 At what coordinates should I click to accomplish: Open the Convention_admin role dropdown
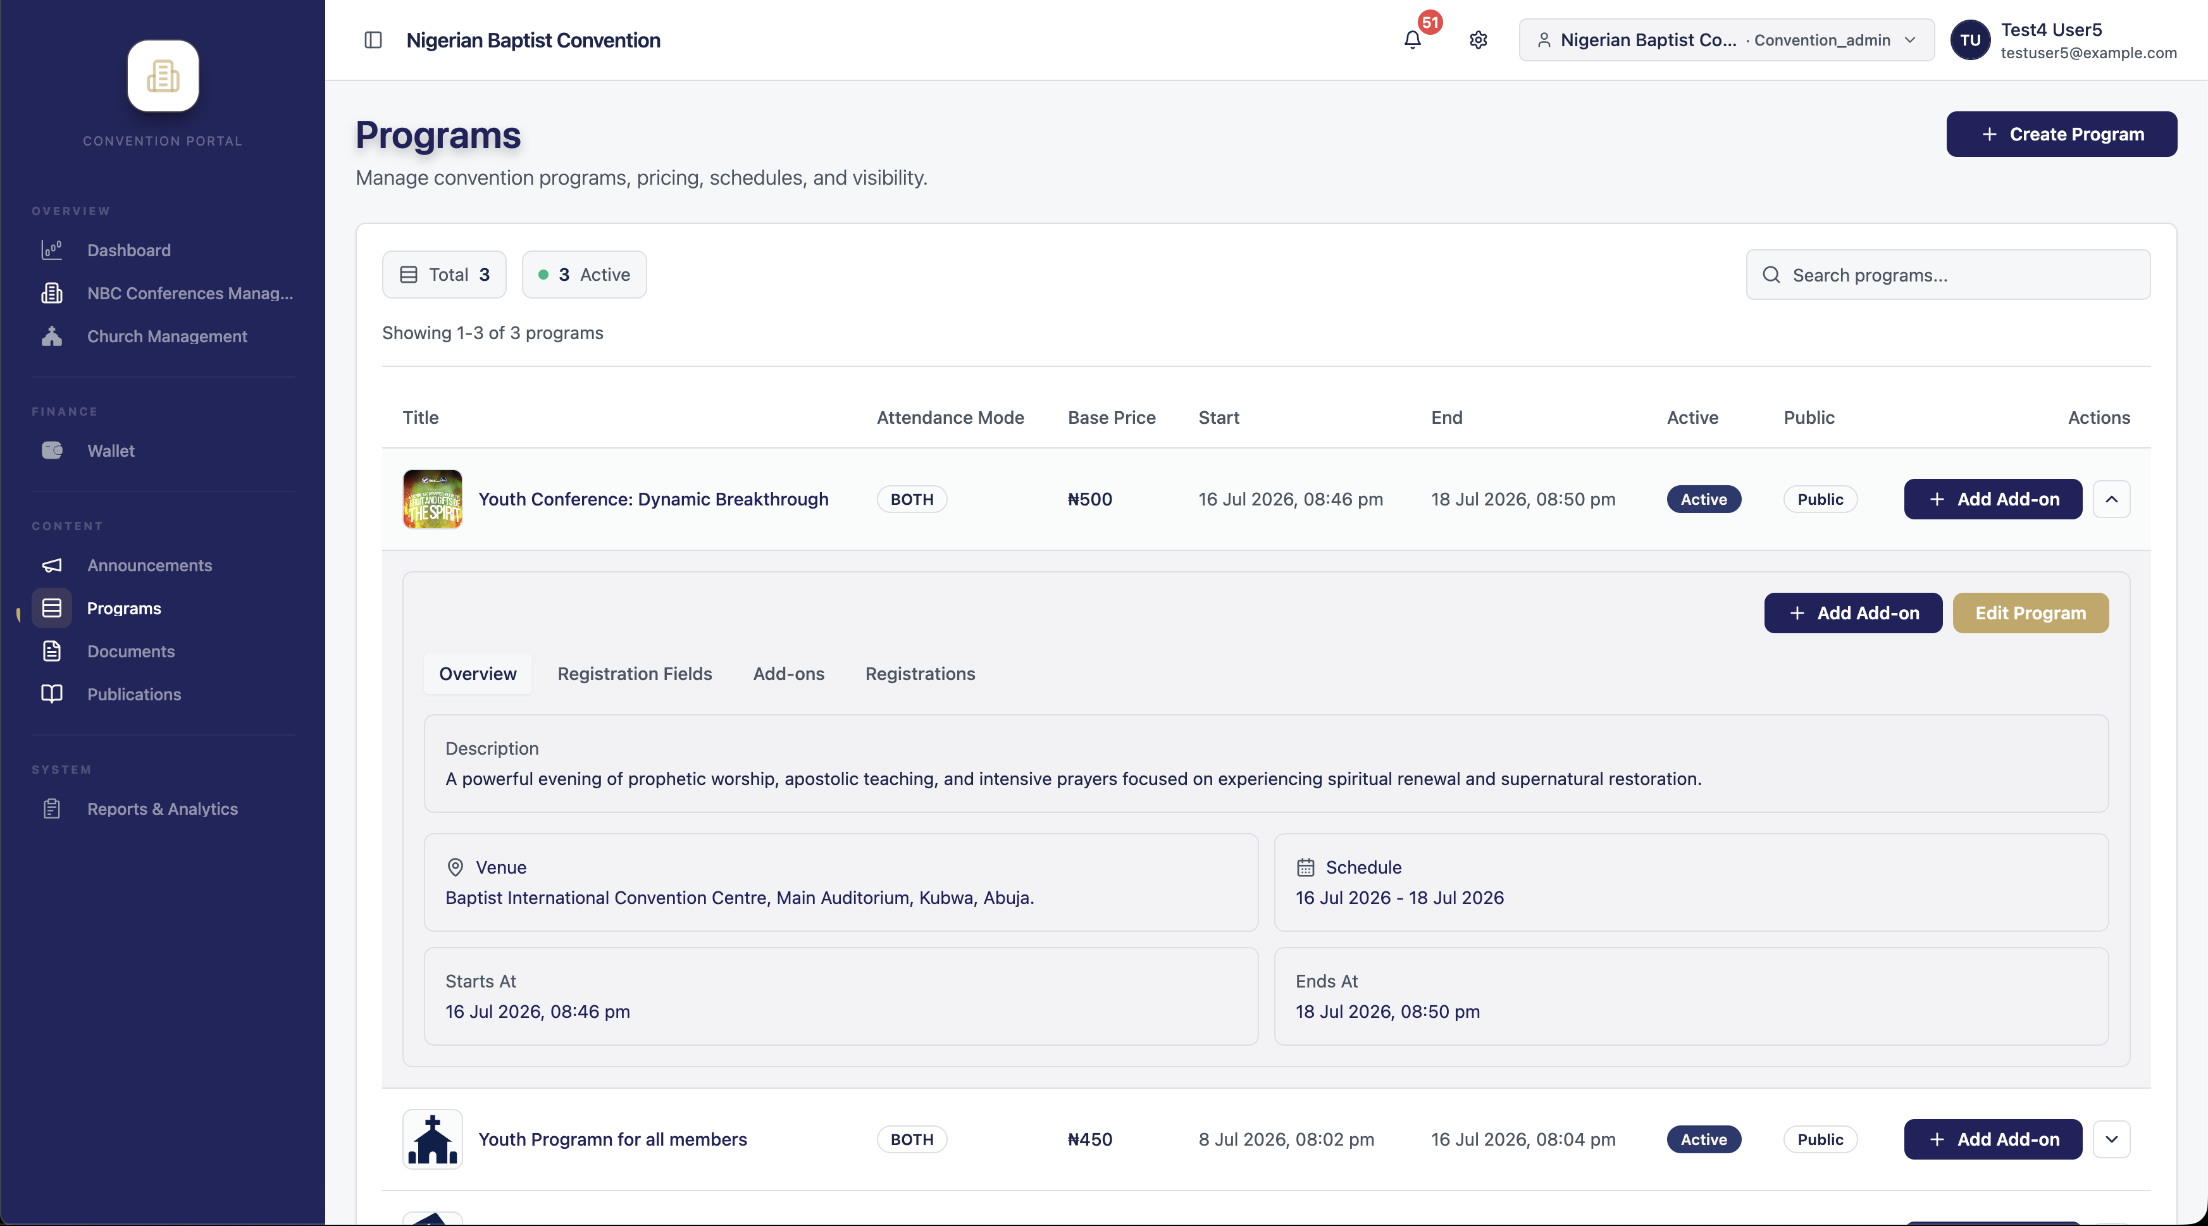click(x=1727, y=40)
